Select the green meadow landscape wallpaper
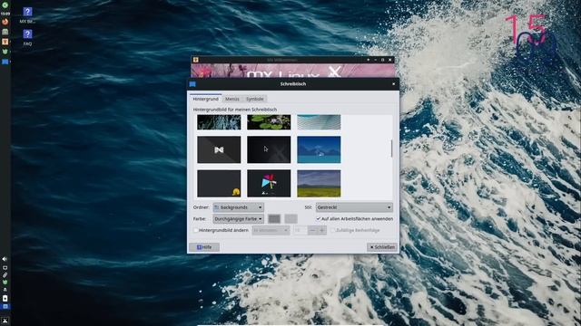 (319, 183)
